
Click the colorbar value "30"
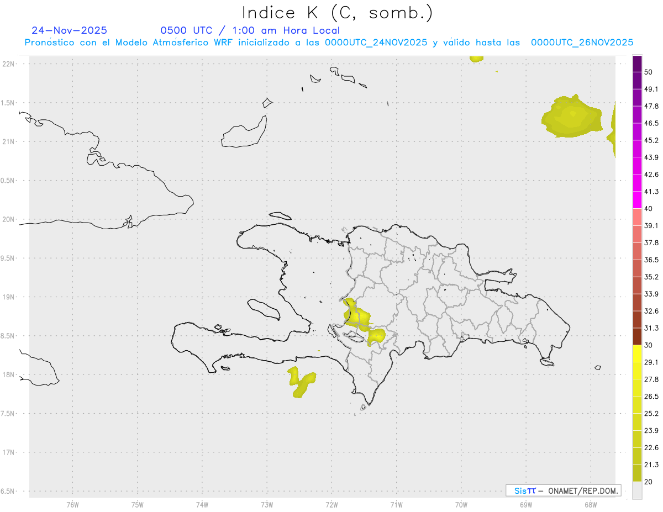(649, 345)
